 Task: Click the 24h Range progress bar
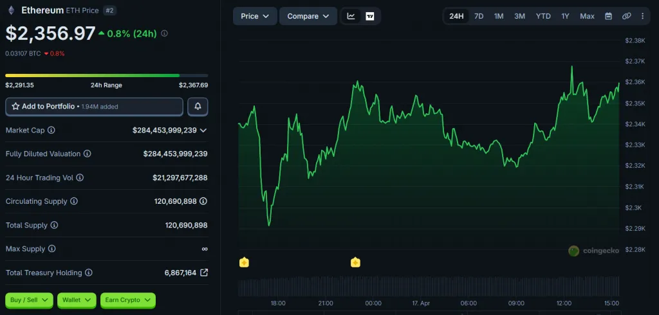click(x=106, y=76)
